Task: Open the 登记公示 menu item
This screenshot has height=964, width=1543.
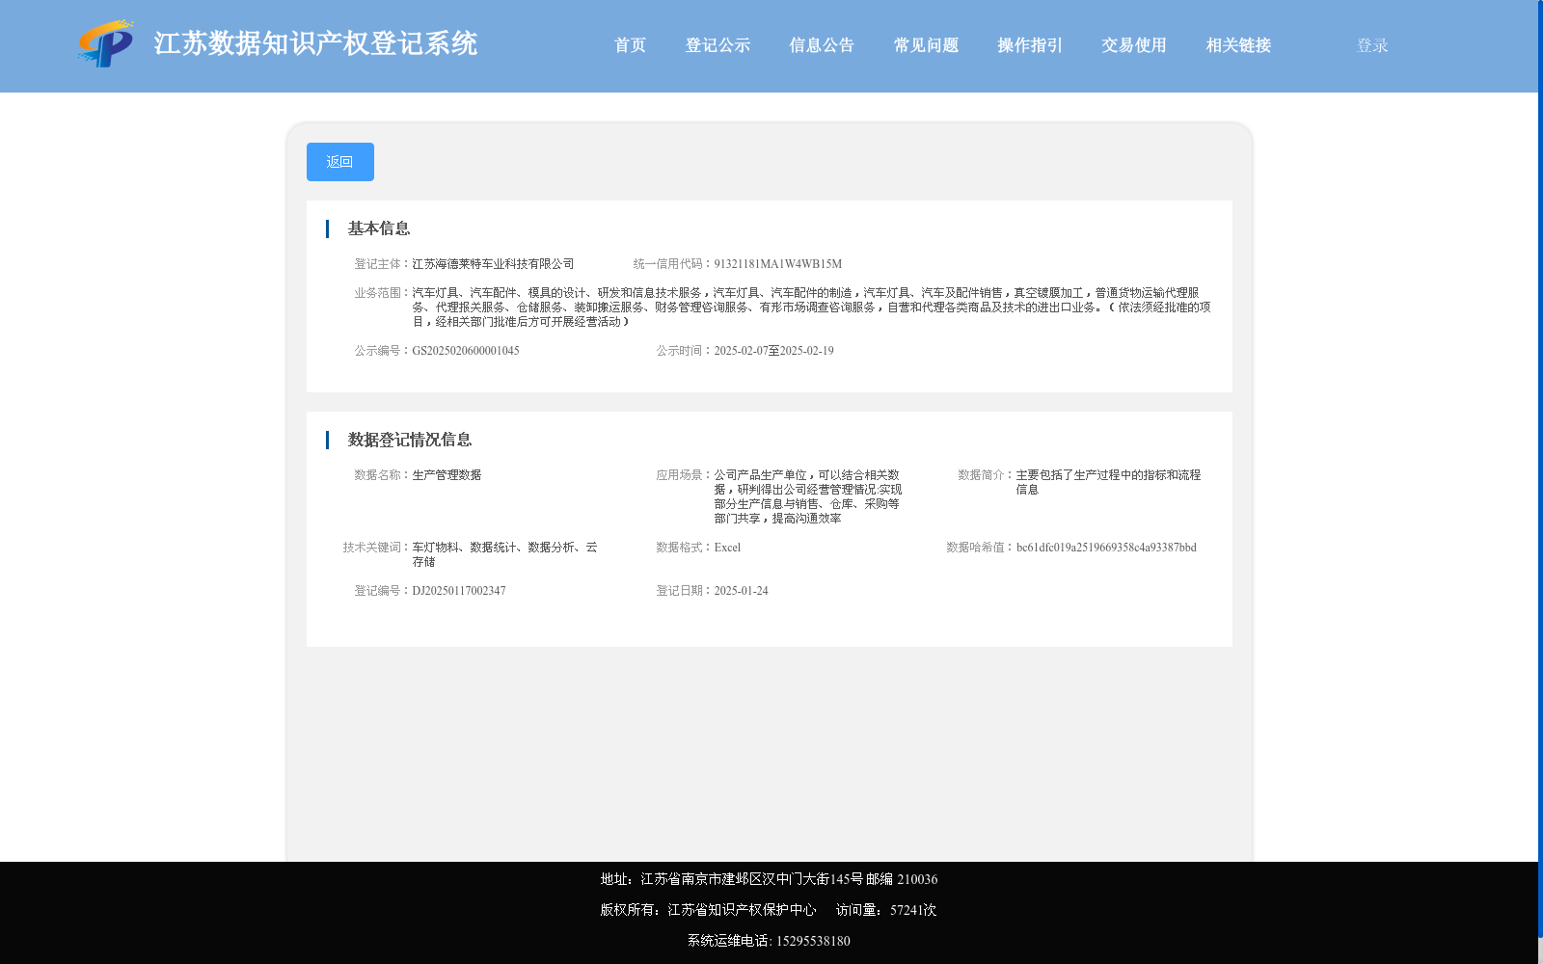Action: pos(717,45)
